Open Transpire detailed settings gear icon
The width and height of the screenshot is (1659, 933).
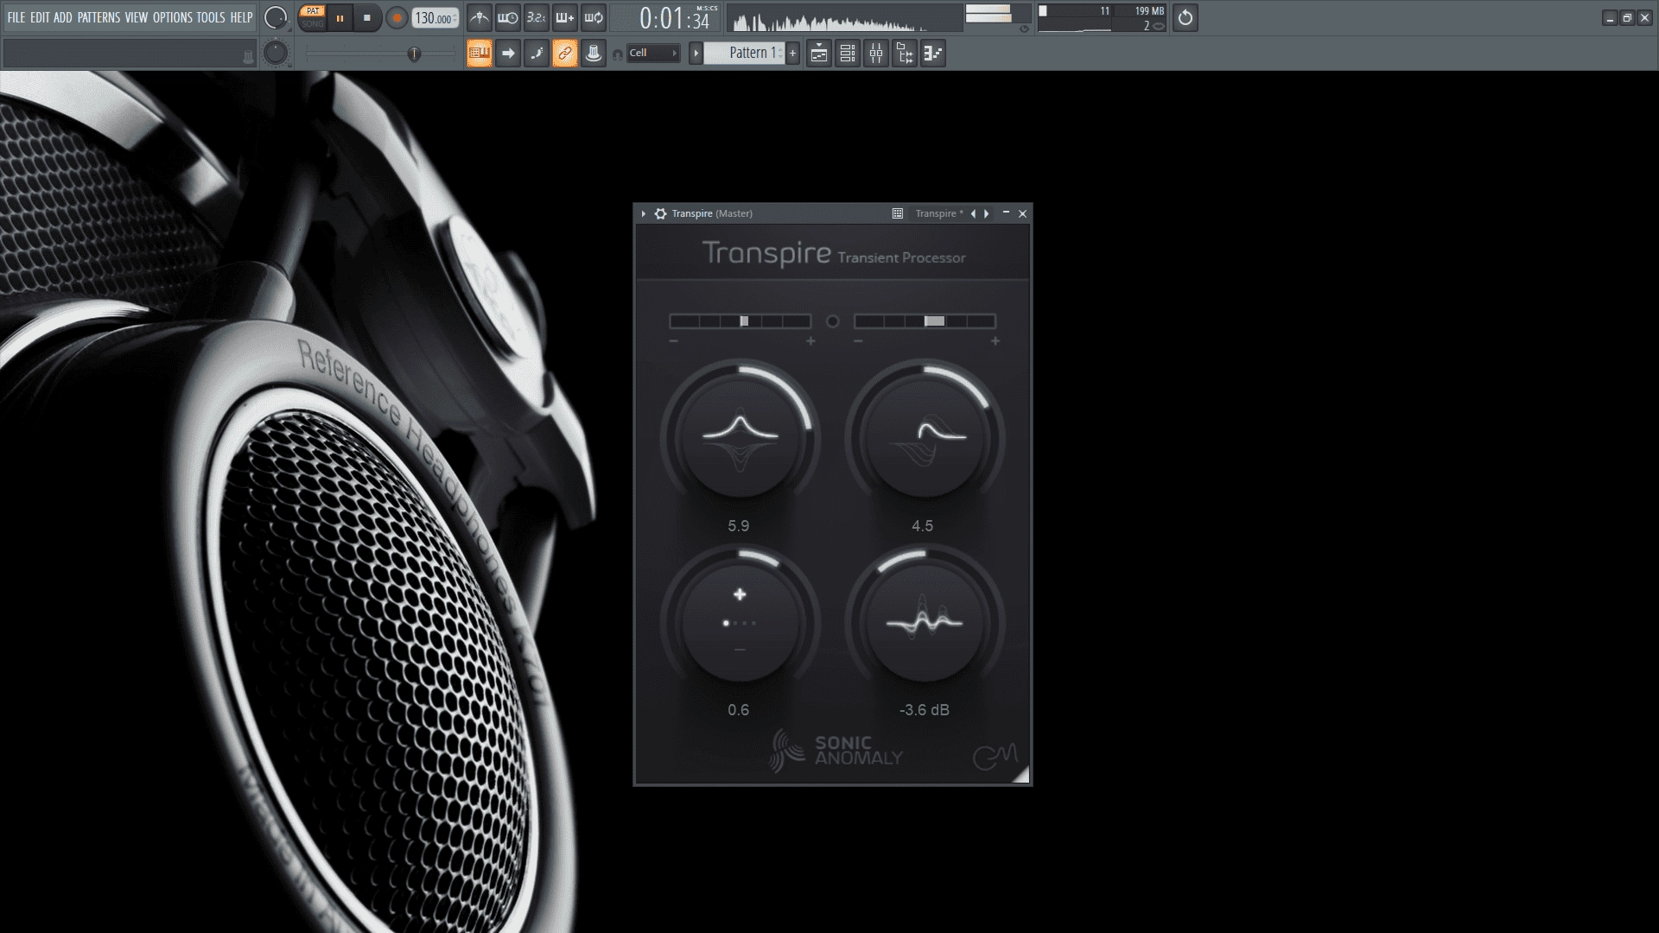661,213
